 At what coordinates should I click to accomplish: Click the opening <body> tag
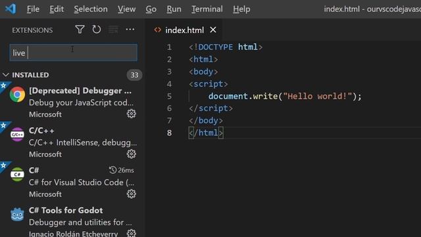pyautogui.click(x=203, y=72)
